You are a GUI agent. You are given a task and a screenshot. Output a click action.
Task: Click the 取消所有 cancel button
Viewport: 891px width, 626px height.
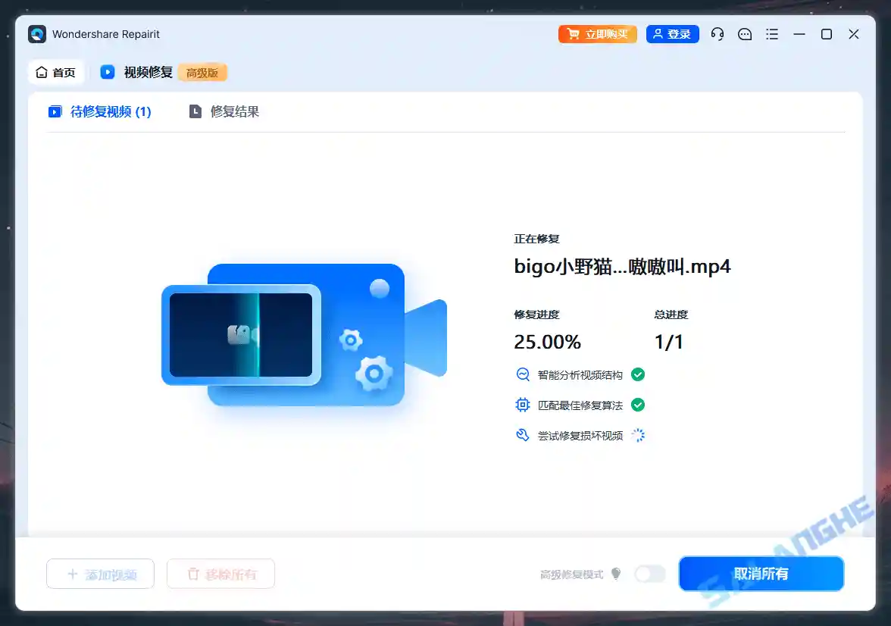(761, 574)
